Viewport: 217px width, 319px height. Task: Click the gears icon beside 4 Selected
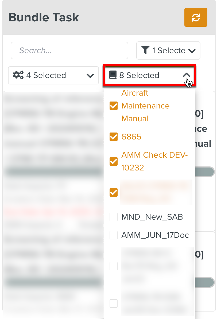tap(18, 75)
